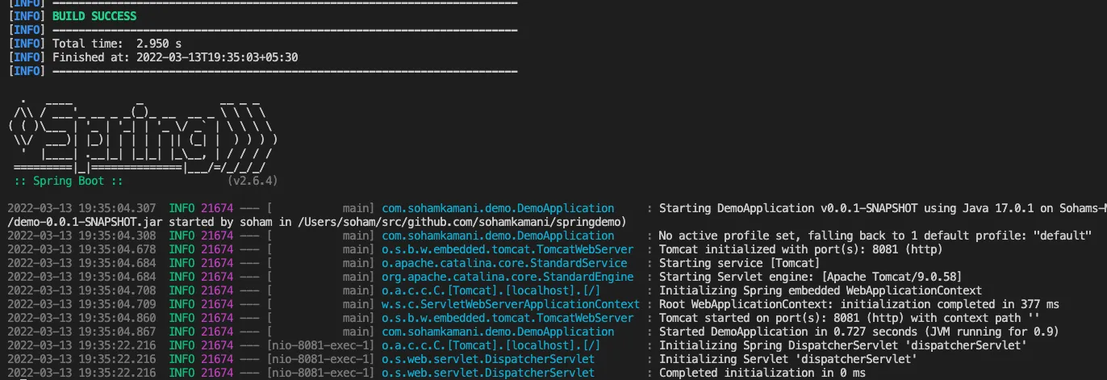
Task: Click the o.apache.catalina.core.StandardService logger name
Action: [504, 263]
